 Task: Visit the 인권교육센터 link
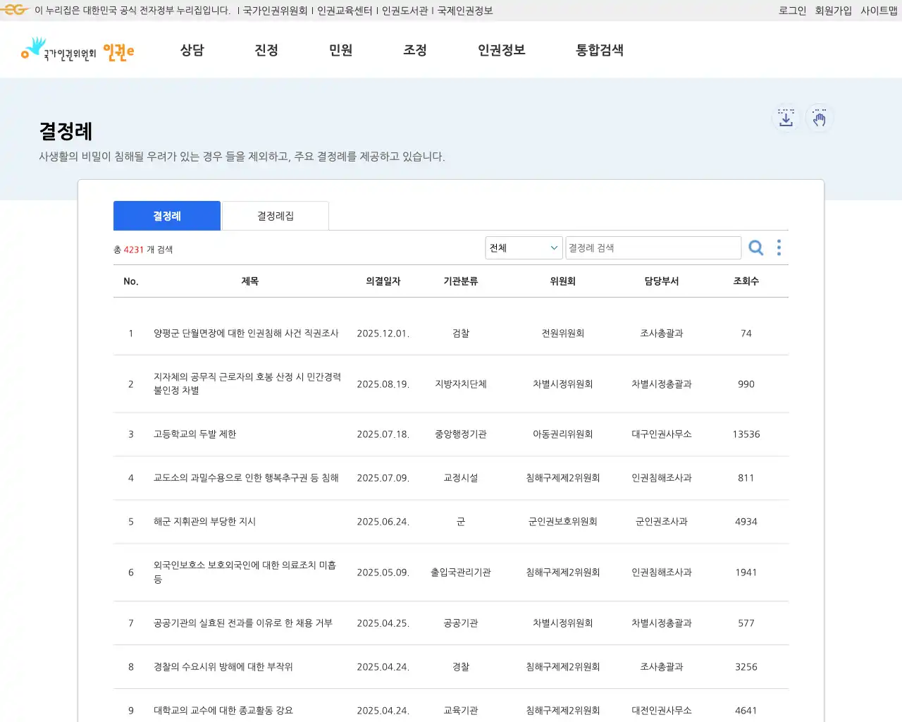(x=345, y=10)
